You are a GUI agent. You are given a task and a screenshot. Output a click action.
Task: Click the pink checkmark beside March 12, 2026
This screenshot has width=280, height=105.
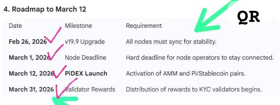pos(60,72)
